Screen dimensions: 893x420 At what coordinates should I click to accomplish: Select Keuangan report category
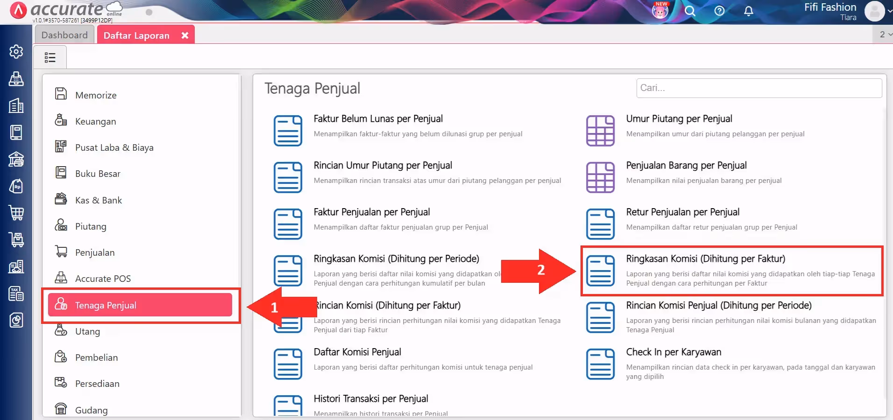140,121
